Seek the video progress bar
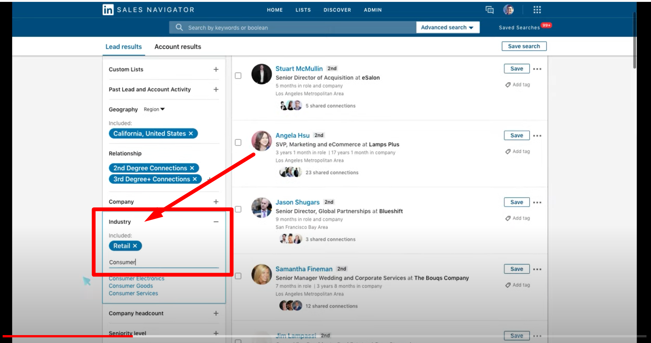Viewport: 651px width, 343px height. (x=324, y=336)
